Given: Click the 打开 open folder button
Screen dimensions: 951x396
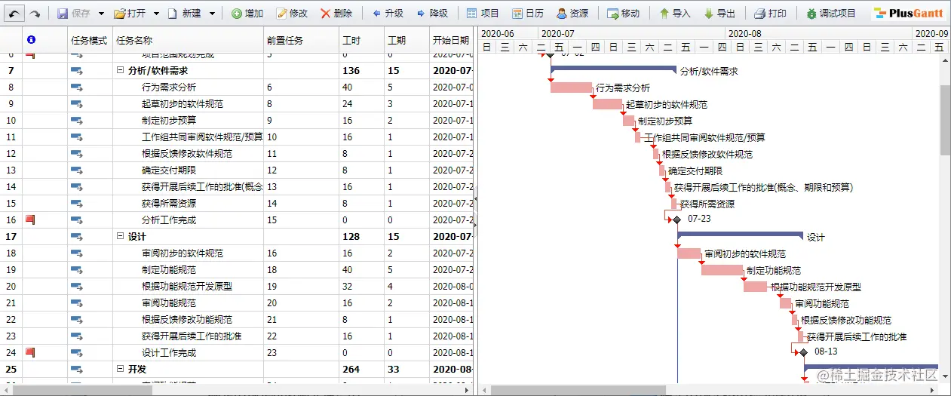Looking at the screenshot, I should coord(130,14).
